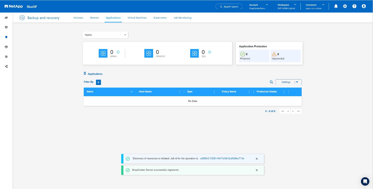373x189 pixels.
Task: Select the Protection shield icon in sidebar
Action: click(6, 37)
